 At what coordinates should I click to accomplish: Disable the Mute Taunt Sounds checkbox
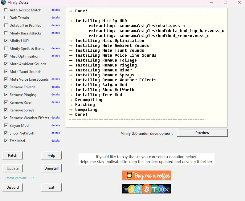coord(6,71)
